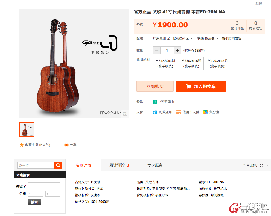
Task: Click the QR code icon by 手机购买
Action: (262, 166)
